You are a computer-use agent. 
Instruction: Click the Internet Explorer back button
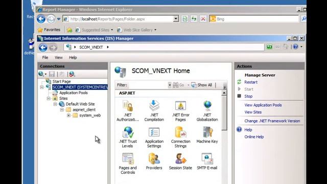pyautogui.click(x=41, y=19)
